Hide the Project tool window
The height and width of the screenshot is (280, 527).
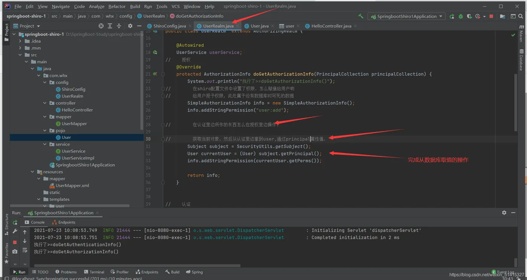click(x=139, y=26)
